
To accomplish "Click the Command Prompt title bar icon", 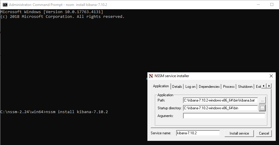I will 5,4.
